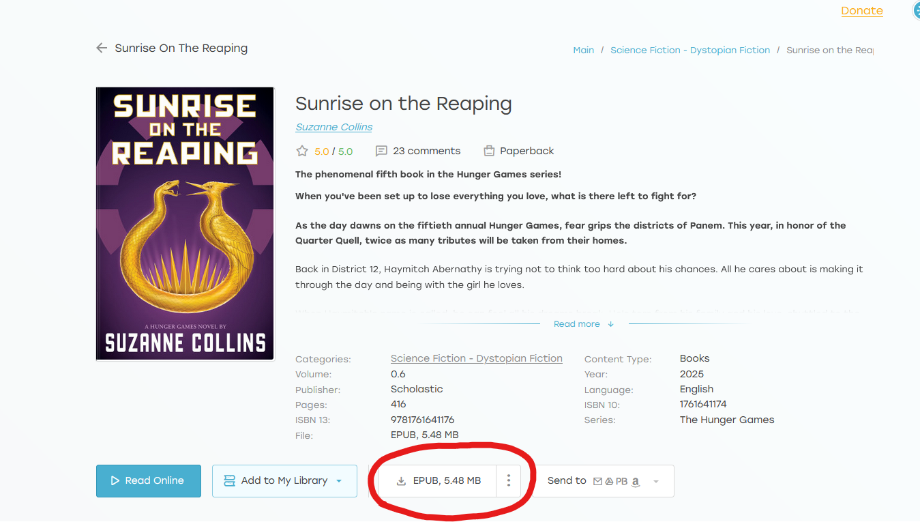Screen dimensions: 920x522
Task: Go back using the left arrow icon
Action: 102,48
